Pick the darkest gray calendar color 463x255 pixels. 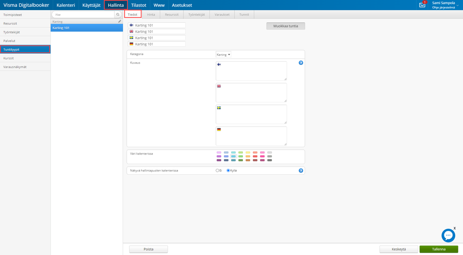(x=270, y=160)
